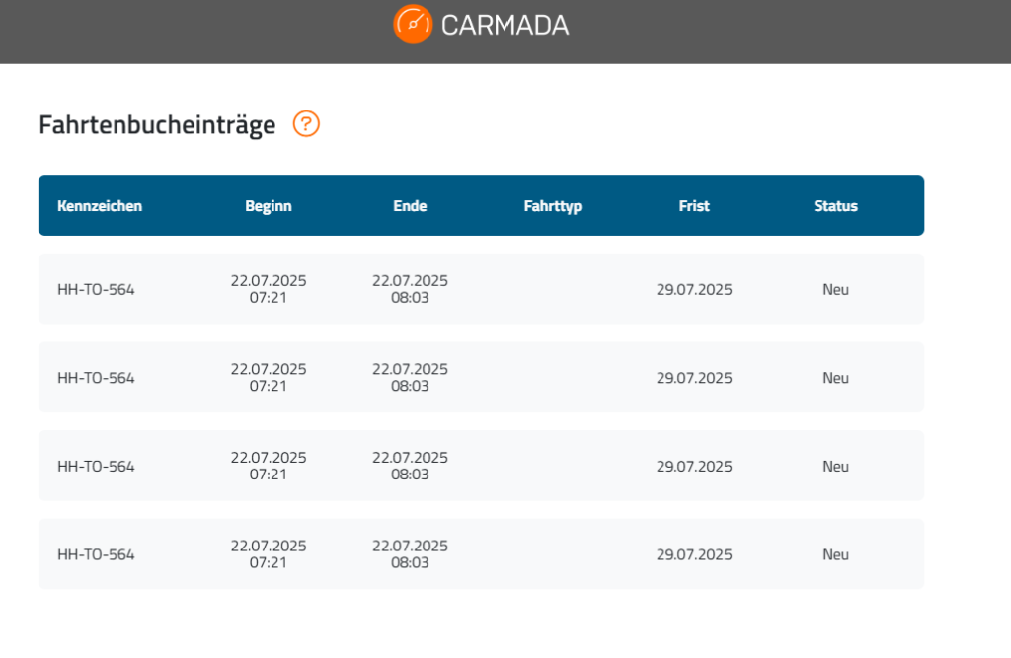Click the Neu status of the first entry

click(x=835, y=289)
